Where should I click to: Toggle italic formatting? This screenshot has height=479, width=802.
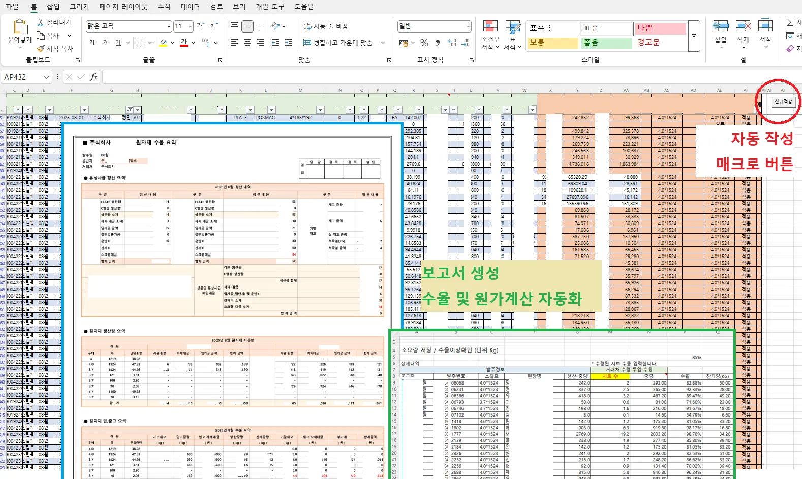coord(105,43)
